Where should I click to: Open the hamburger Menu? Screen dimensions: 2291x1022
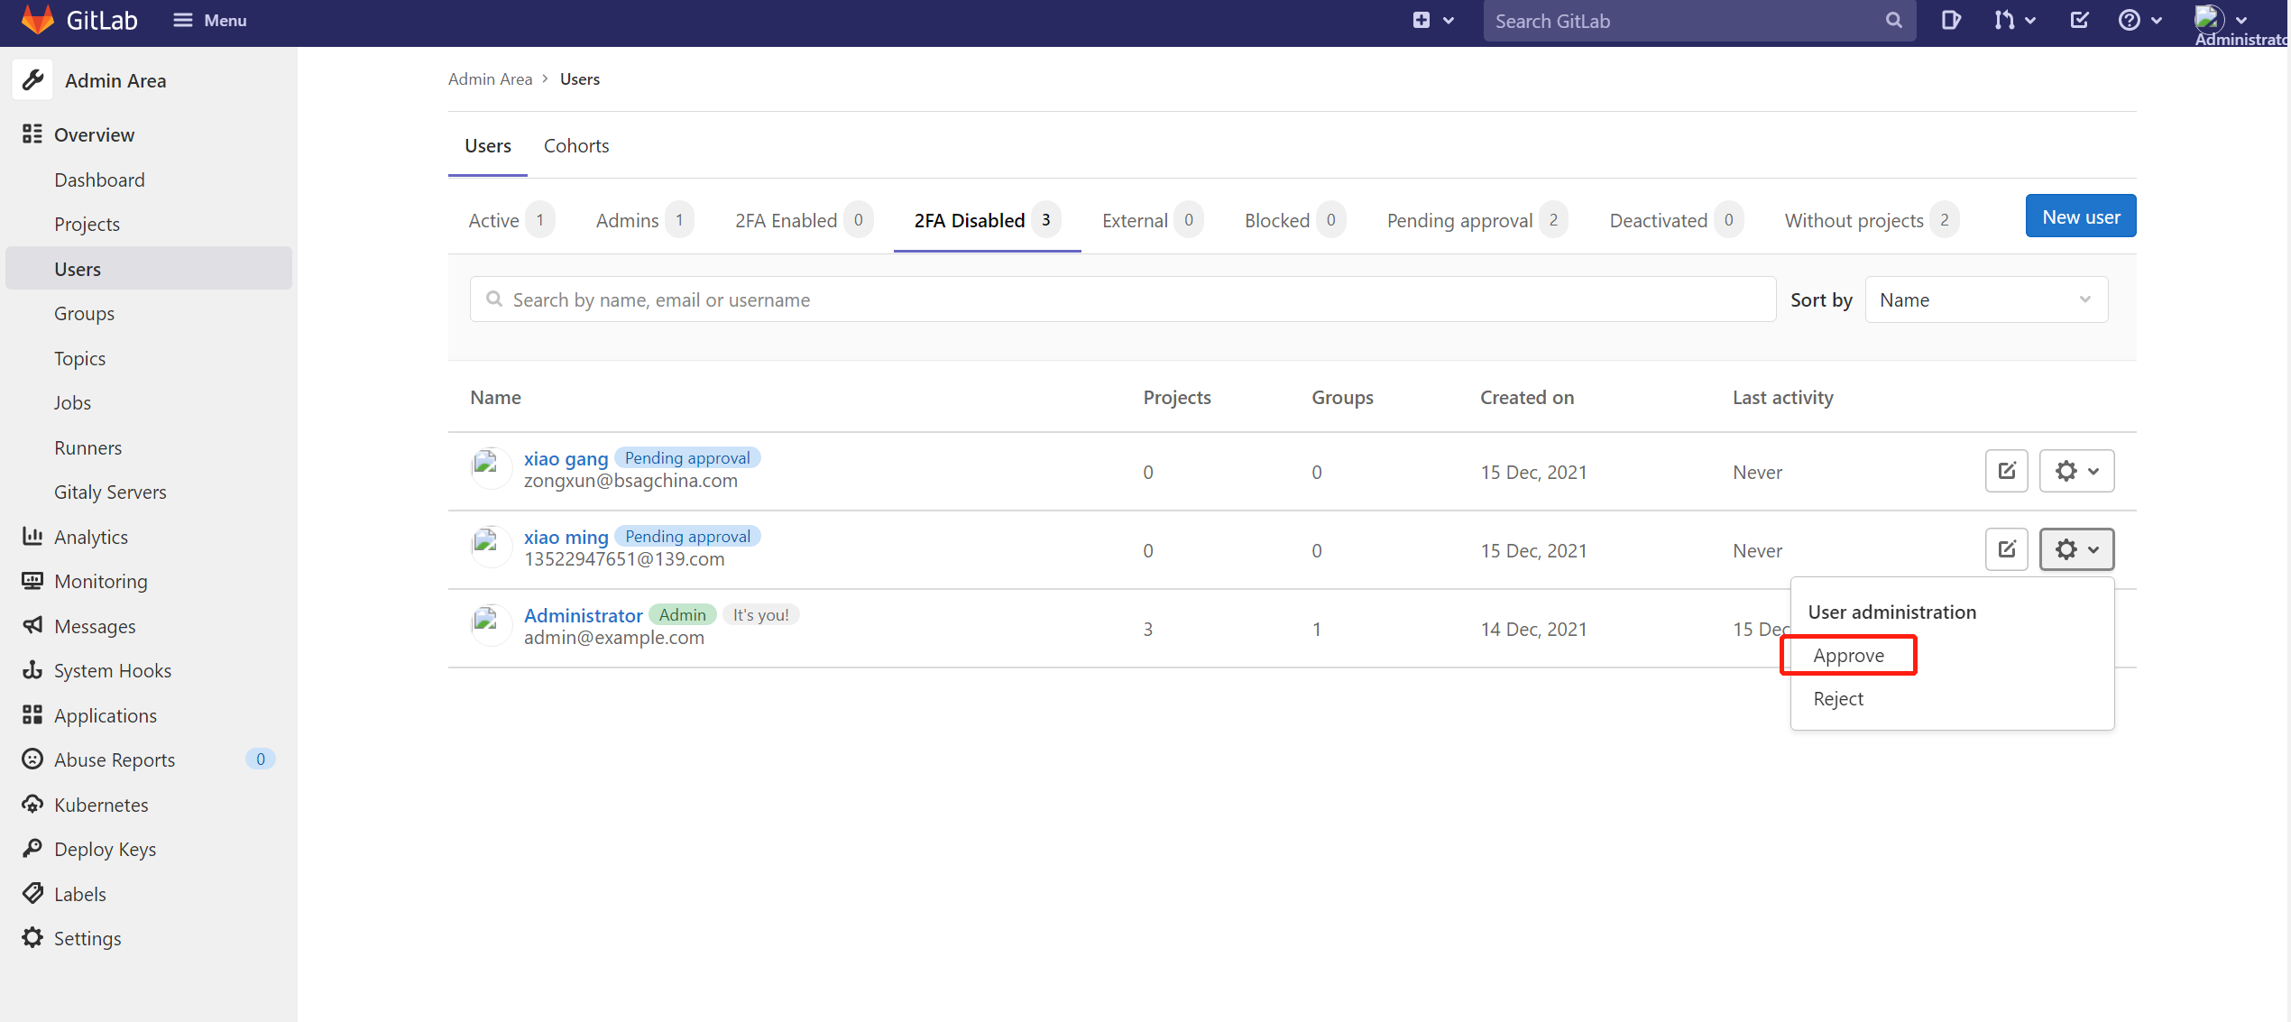coord(209,20)
